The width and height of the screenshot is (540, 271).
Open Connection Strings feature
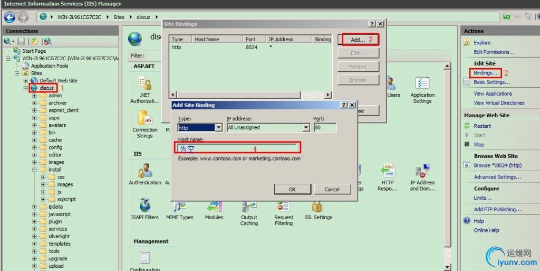145,124
